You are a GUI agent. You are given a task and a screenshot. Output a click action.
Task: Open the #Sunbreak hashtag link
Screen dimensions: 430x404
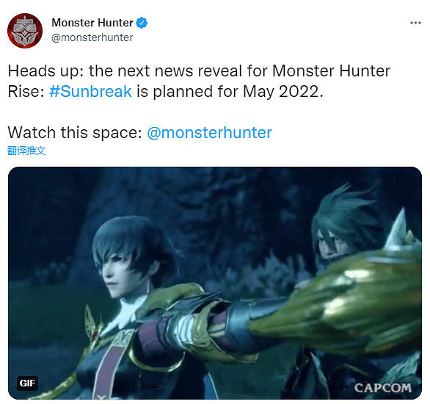(x=90, y=91)
